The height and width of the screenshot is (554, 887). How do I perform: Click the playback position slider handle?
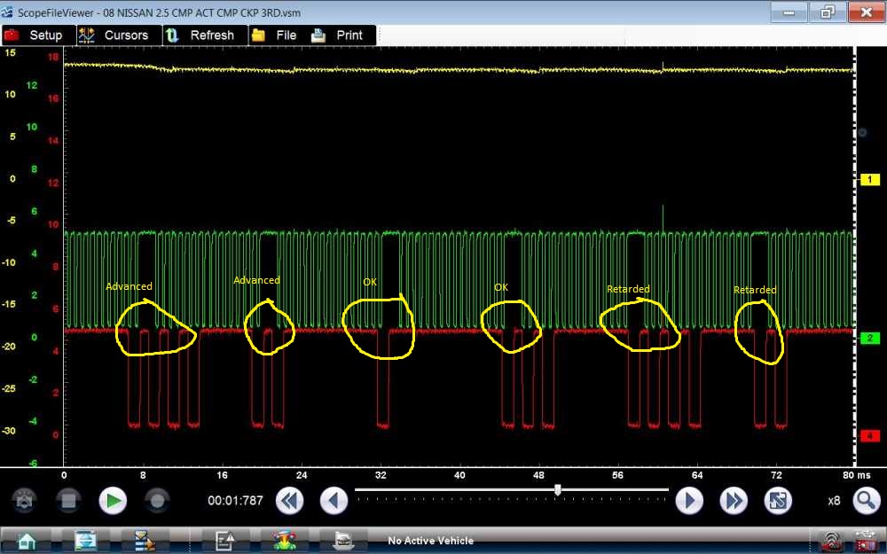(557, 489)
